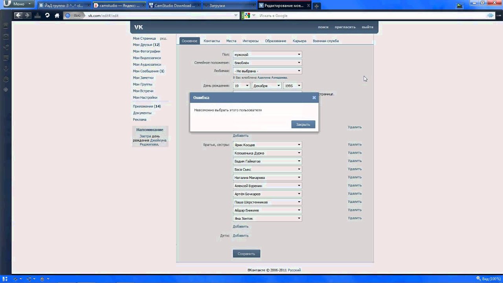Open the notes panel icon in sidebar
The height and width of the screenshot is (283, 503).
pyautogui.click(x=6, y=58)
